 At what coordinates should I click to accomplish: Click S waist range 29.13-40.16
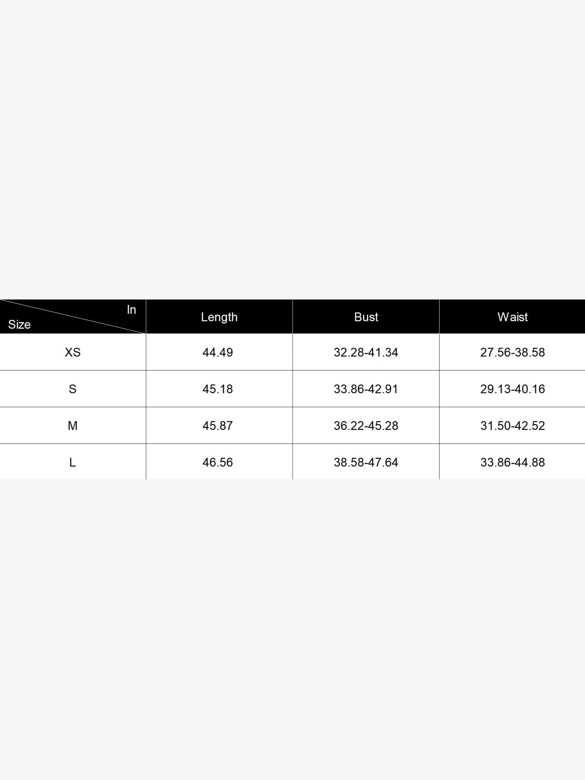click(x=512, y=389)
